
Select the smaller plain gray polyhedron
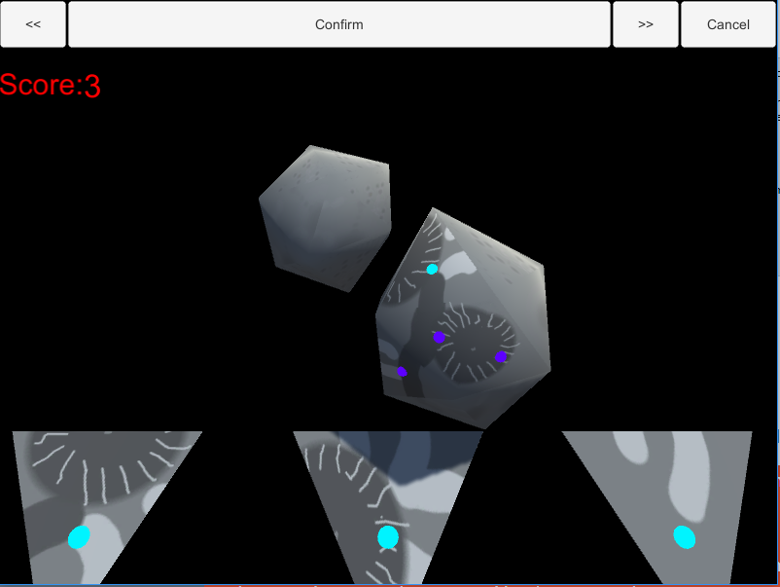tap(325, 218)
